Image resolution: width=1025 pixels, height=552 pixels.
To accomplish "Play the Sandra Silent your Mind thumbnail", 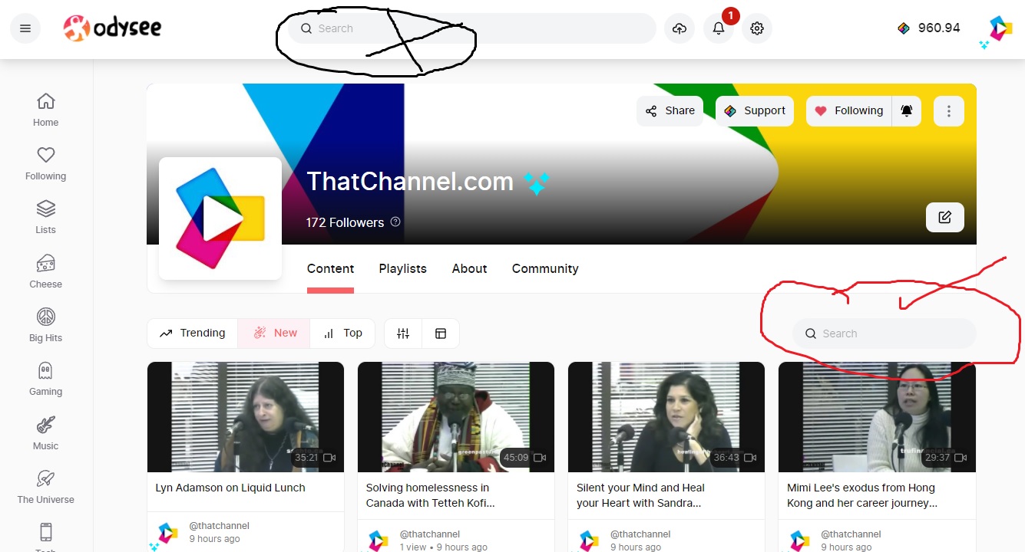I will [x=666, y=417].
